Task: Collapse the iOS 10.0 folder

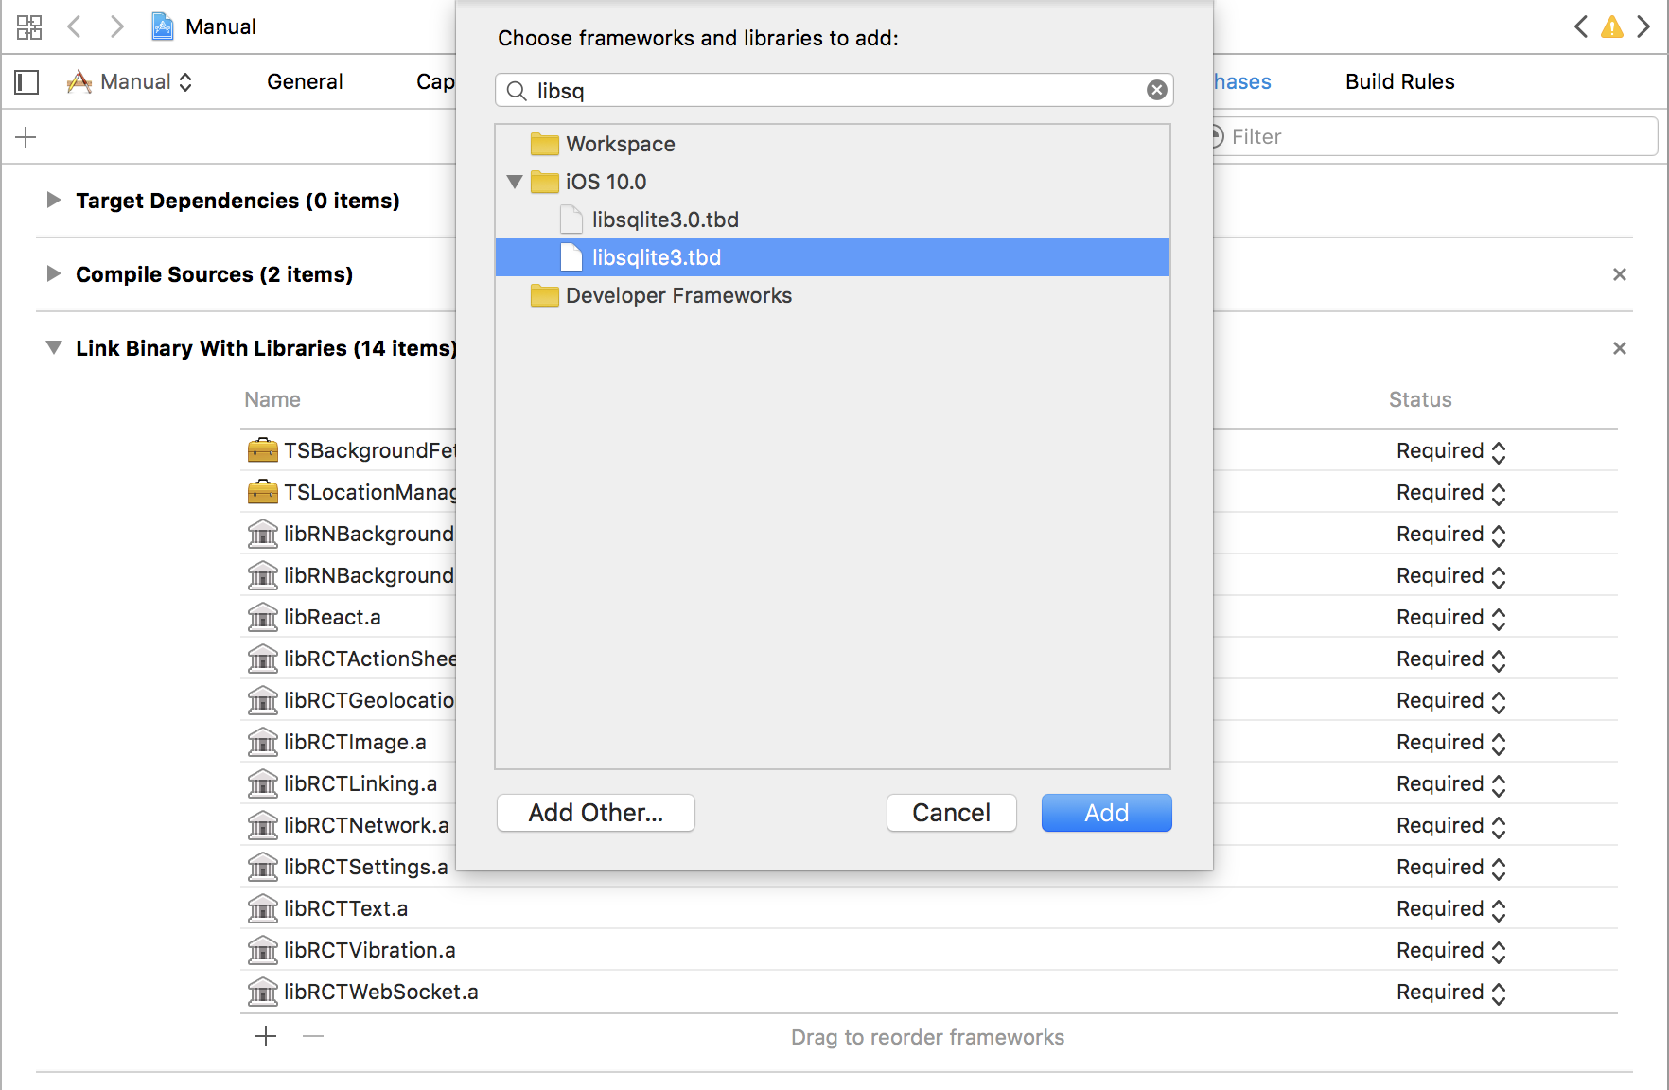Action: 515,182
